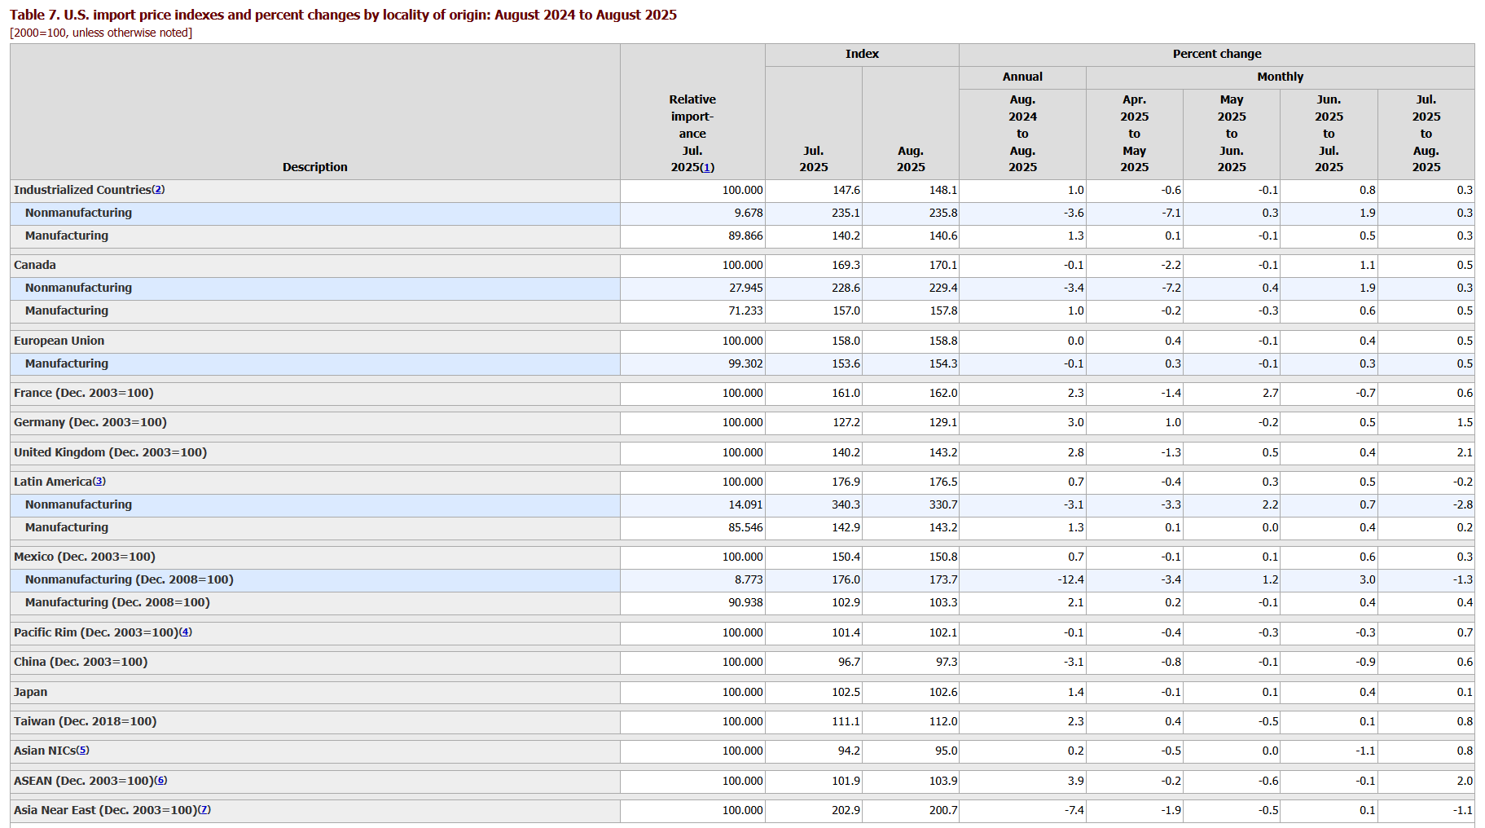This screenshot has height=828, width=1485.
Task: Click footnote 3 next to Latin America
Action: pyautogui.click(x=99, y=482)
